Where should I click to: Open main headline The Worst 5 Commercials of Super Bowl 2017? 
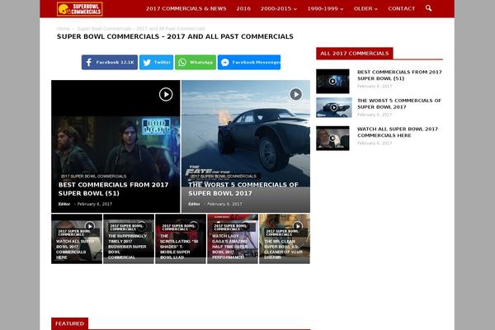(x=243, y=189)
